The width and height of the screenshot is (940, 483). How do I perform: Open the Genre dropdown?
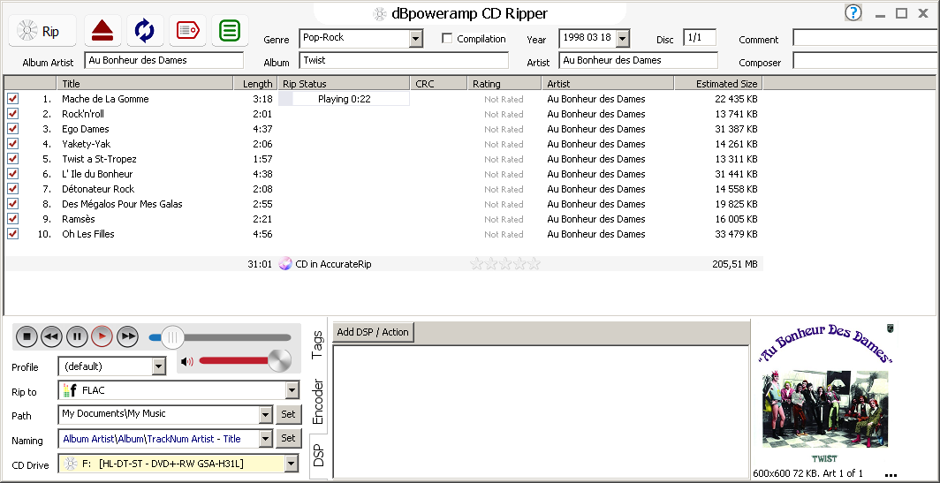(x=416, y=39)
